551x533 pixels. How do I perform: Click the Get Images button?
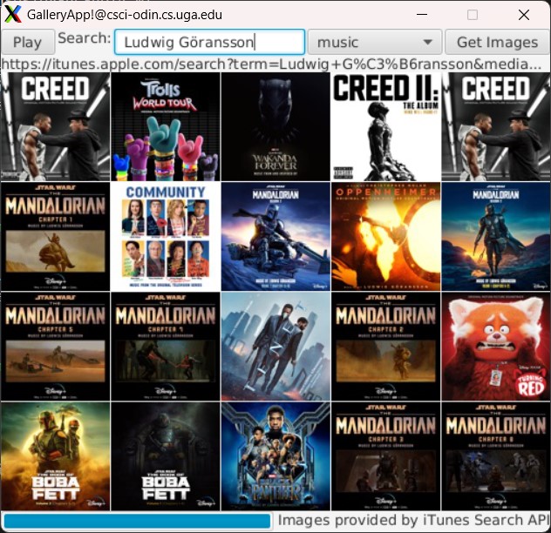pyautogui.click(x=497, y=42)
